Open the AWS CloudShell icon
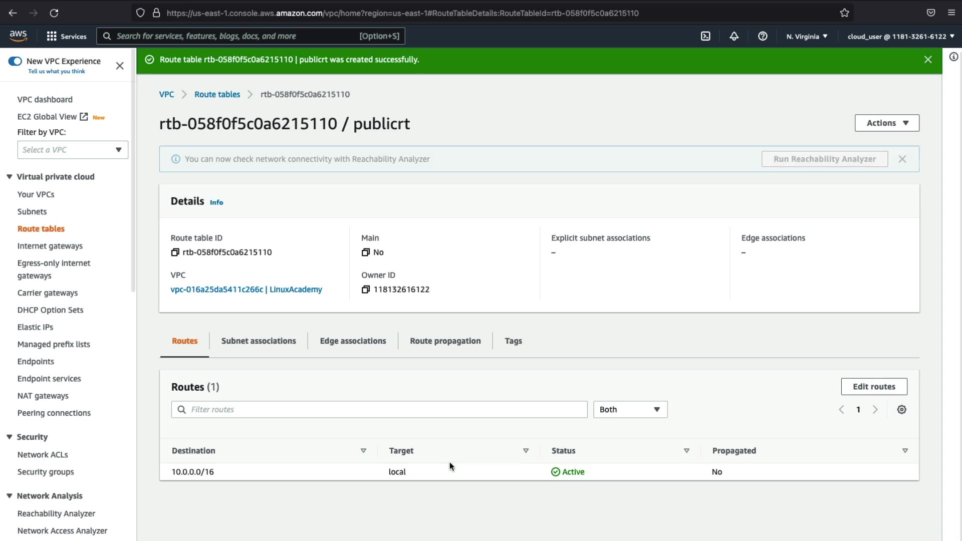This screenshot has width=962, height=541. [705, 36]
